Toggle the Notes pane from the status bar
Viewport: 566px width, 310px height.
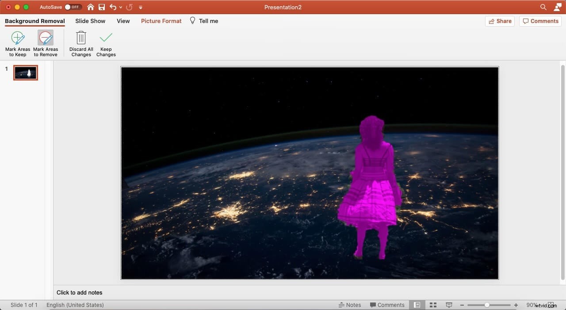(350, 305)
